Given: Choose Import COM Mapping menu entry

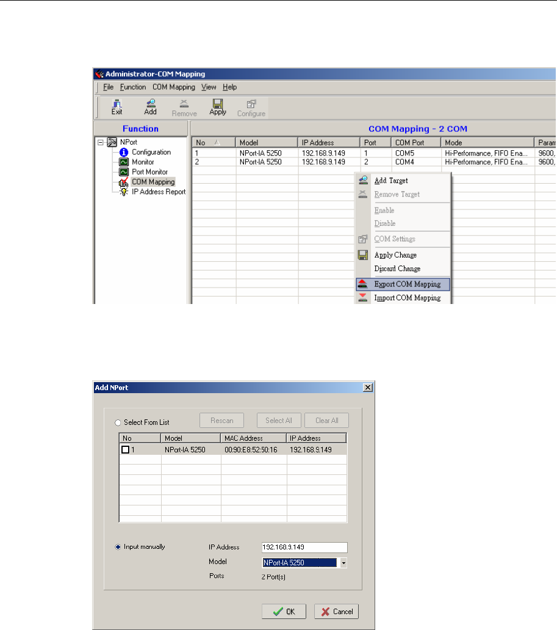Looking at the screenshot, I should pyautogui.click(x=403, y=298).
